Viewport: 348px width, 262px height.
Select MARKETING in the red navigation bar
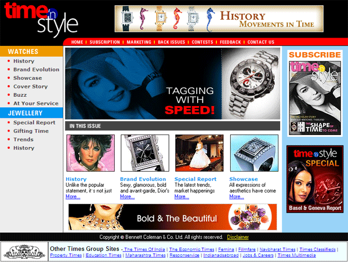point(139,42)
